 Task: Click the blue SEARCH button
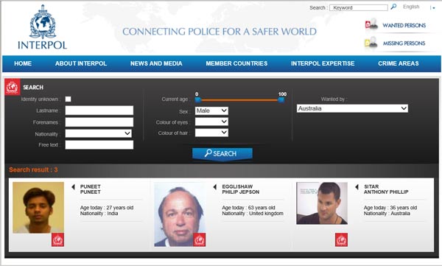click(x=222, y=153)
